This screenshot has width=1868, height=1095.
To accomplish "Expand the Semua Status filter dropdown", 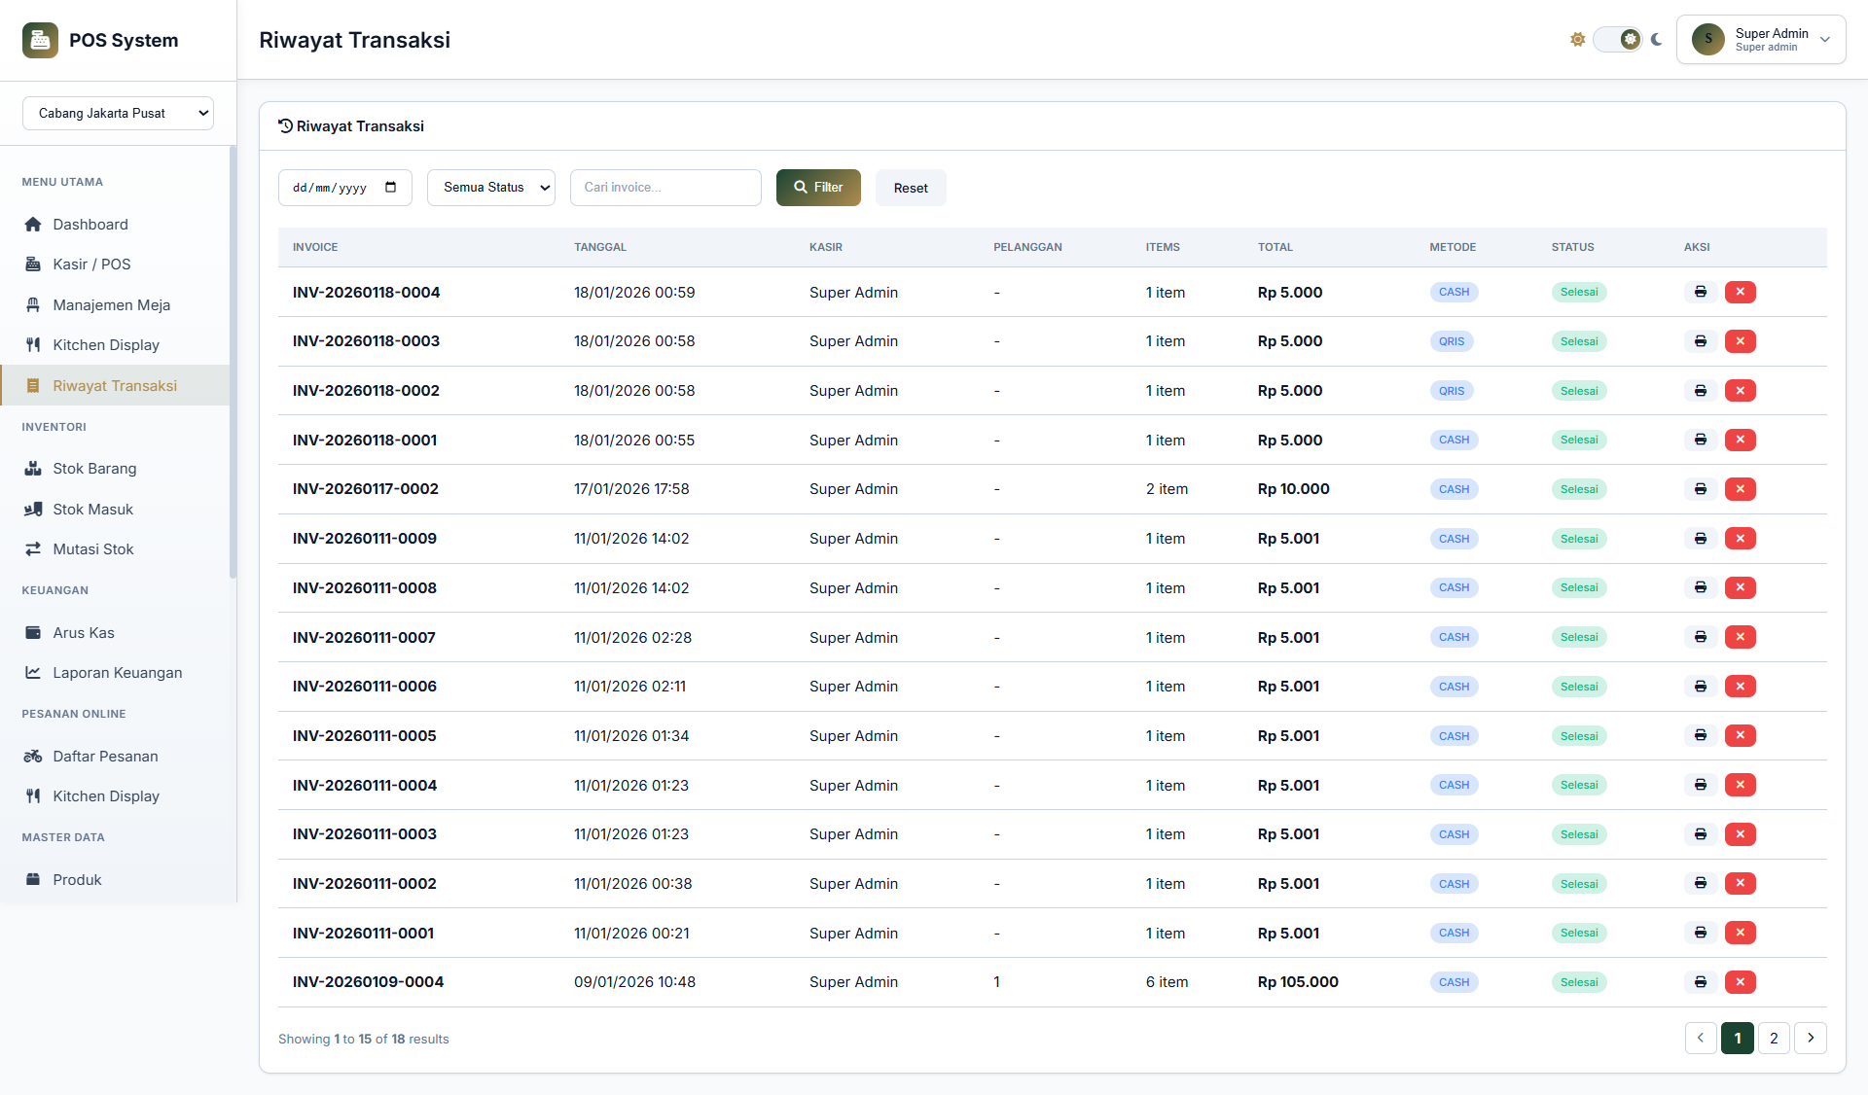I will coord(490,187).
